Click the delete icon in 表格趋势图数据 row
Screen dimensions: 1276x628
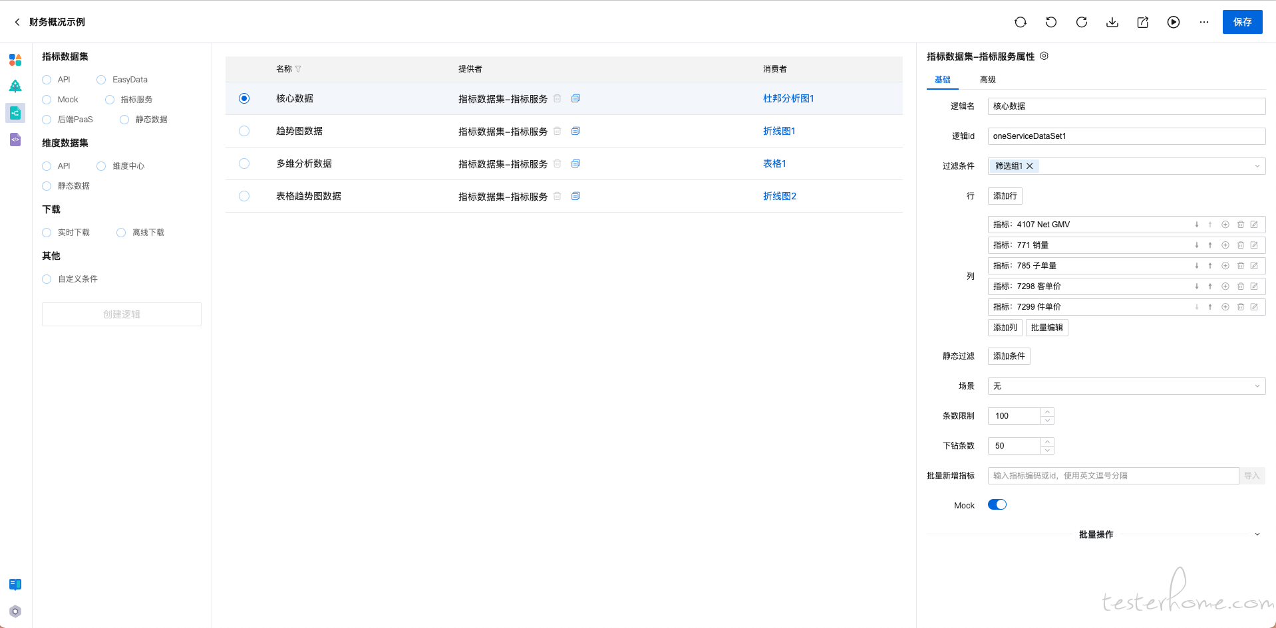(558, 196)
